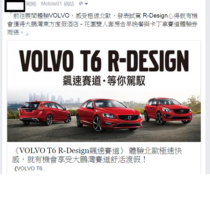210x207 pixels.
Task: Click the blacked-out profile picture box
Action: tap(15, 6)
